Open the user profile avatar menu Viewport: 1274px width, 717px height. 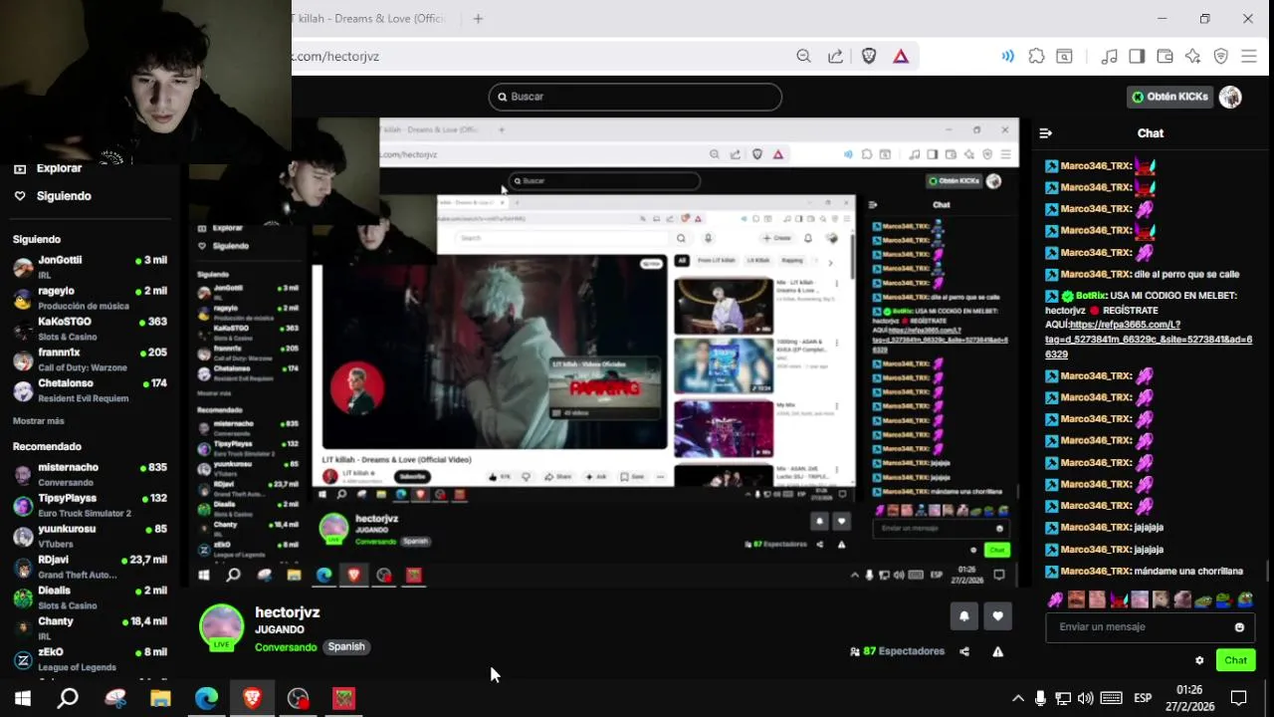[x=1230, y=97]
